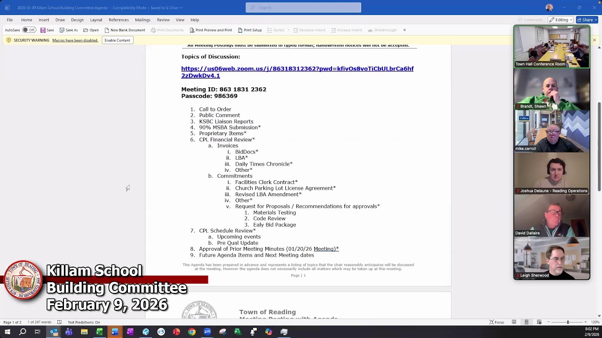This screenshot has width=602, height=338.
Task: Open Outlook from the taskbar
Action: 54,332
